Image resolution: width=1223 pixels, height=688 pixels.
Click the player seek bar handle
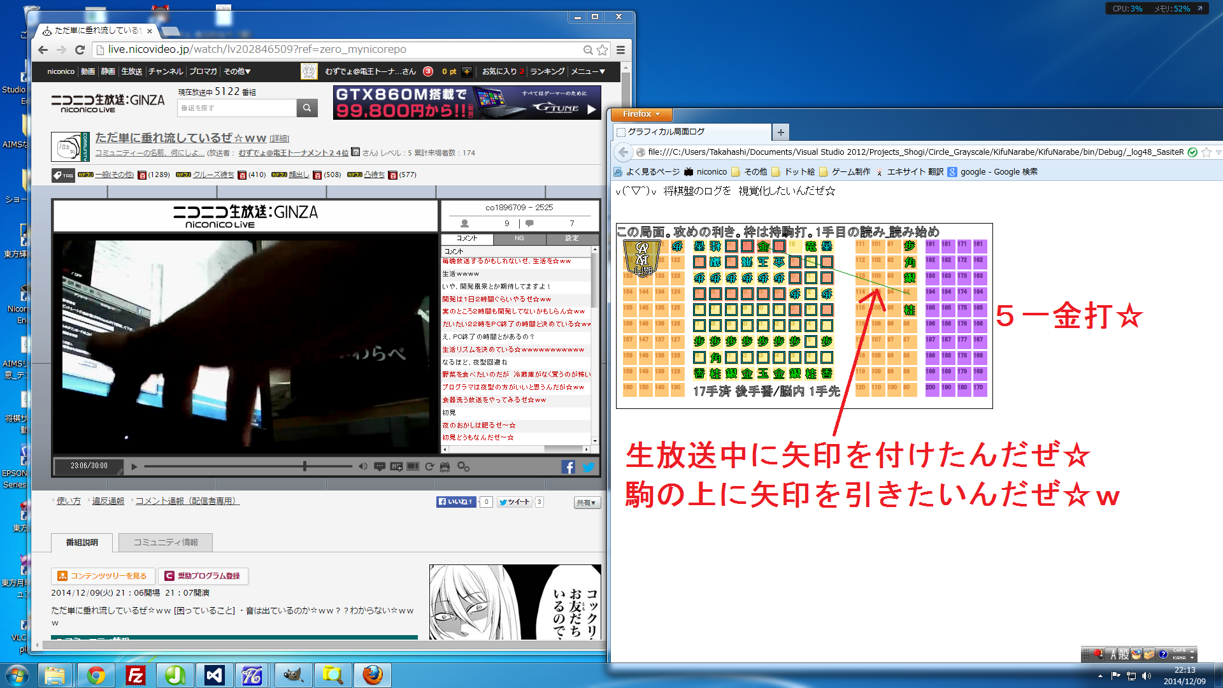(305, 466)
